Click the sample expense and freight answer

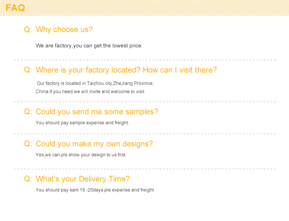(82, 123)
